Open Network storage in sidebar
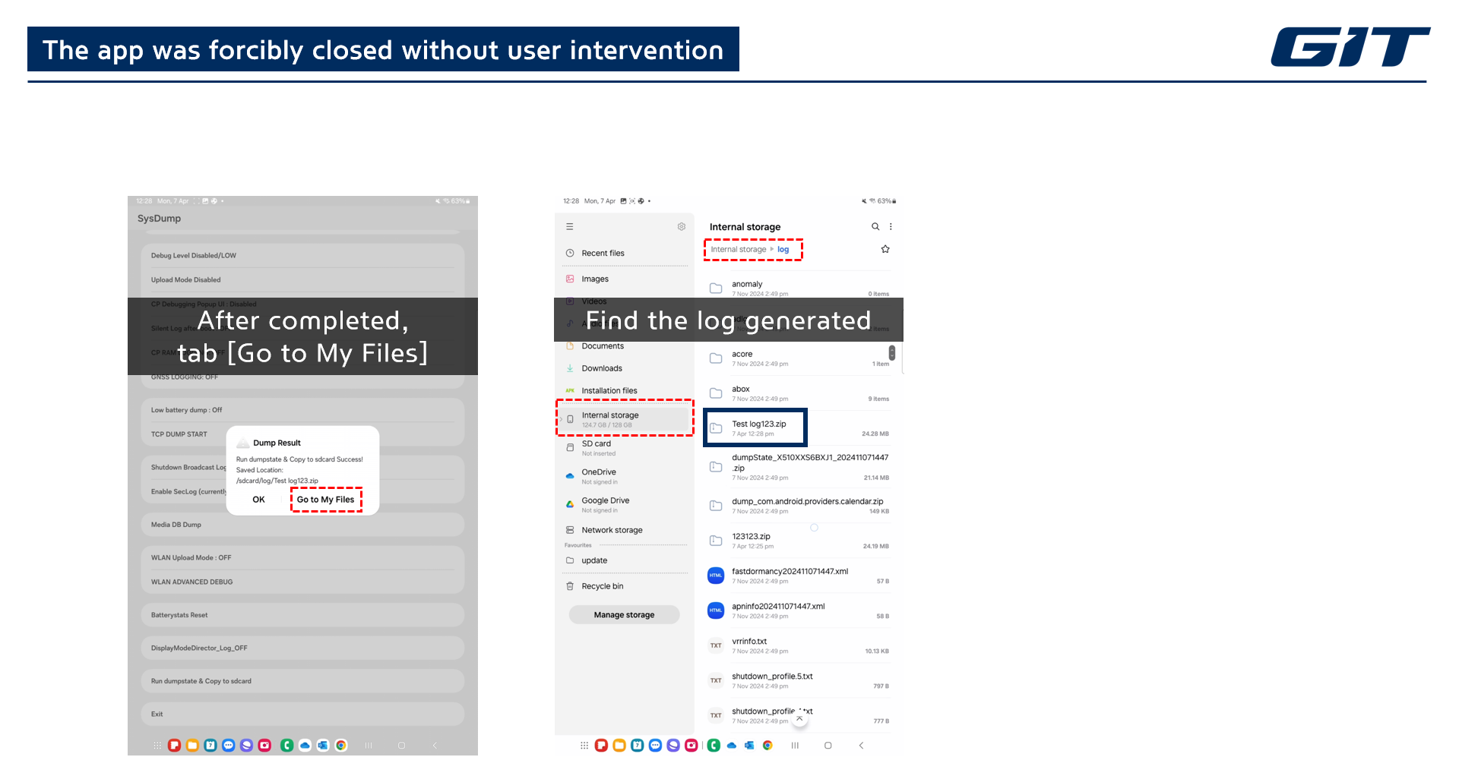Viewport: 1459px width, 776px height. pos(625,530)
